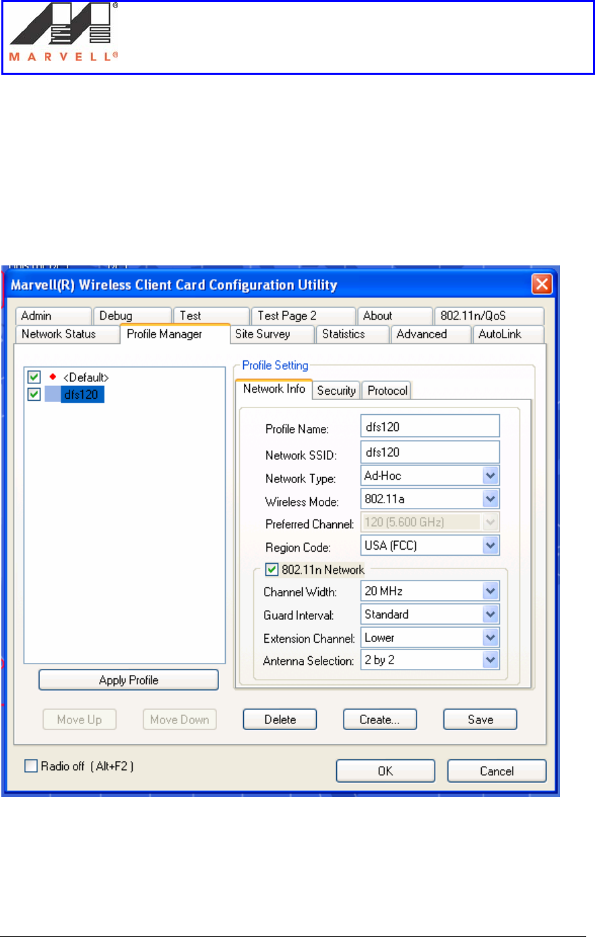
Task: Open the Test Page 2 tab
Action: point(303,316)
